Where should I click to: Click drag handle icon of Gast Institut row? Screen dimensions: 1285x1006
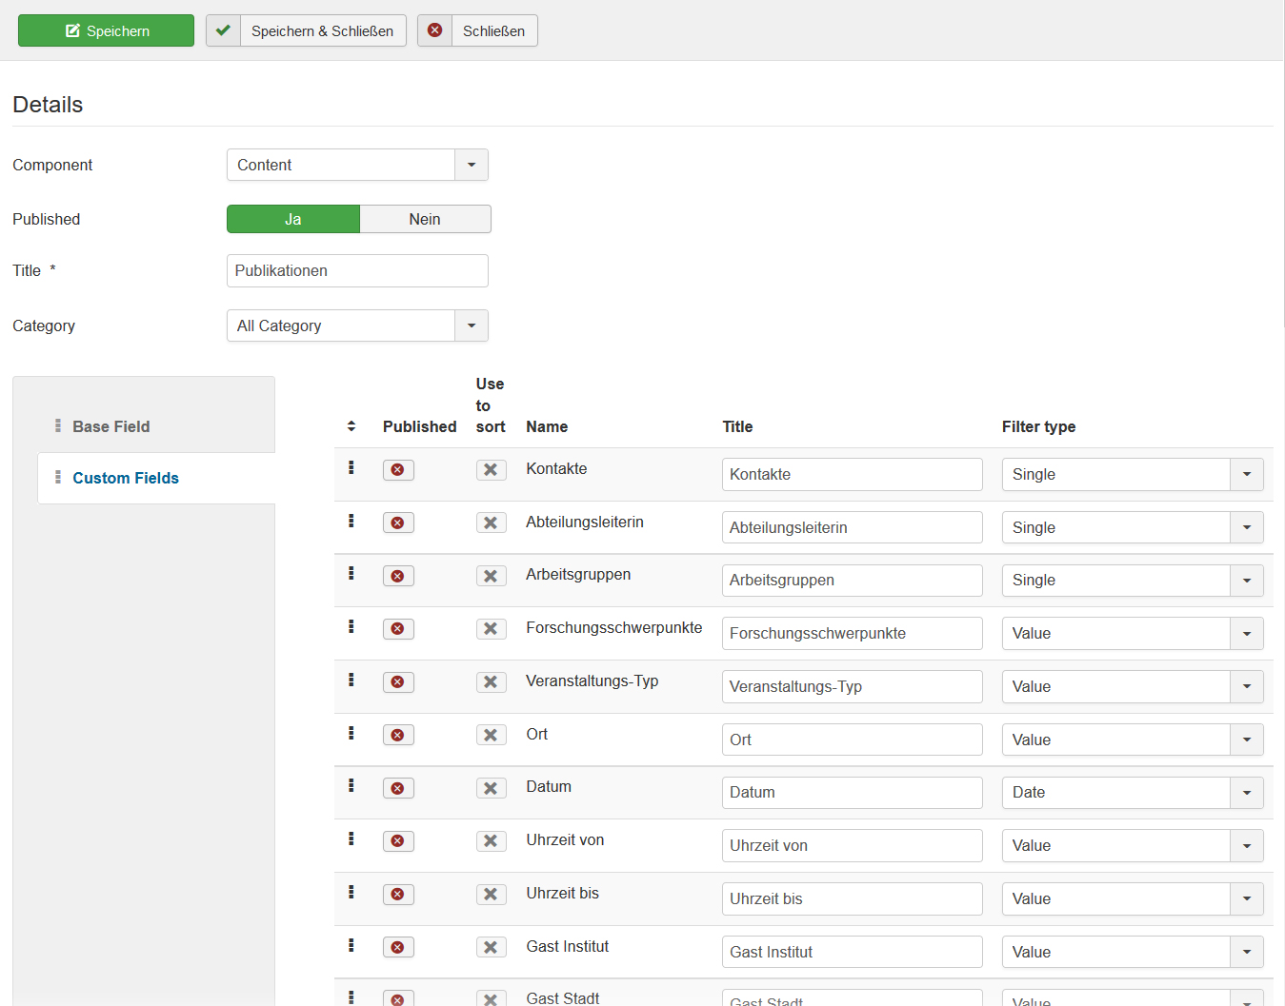click(x=351, y=945)
